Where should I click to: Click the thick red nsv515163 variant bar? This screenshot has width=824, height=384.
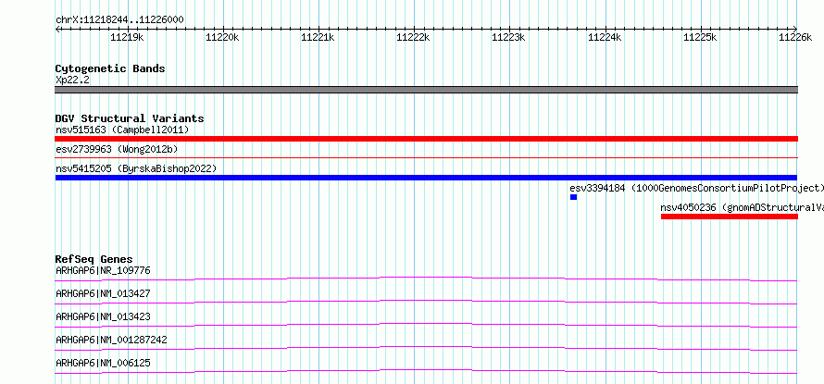pos(426,139)
